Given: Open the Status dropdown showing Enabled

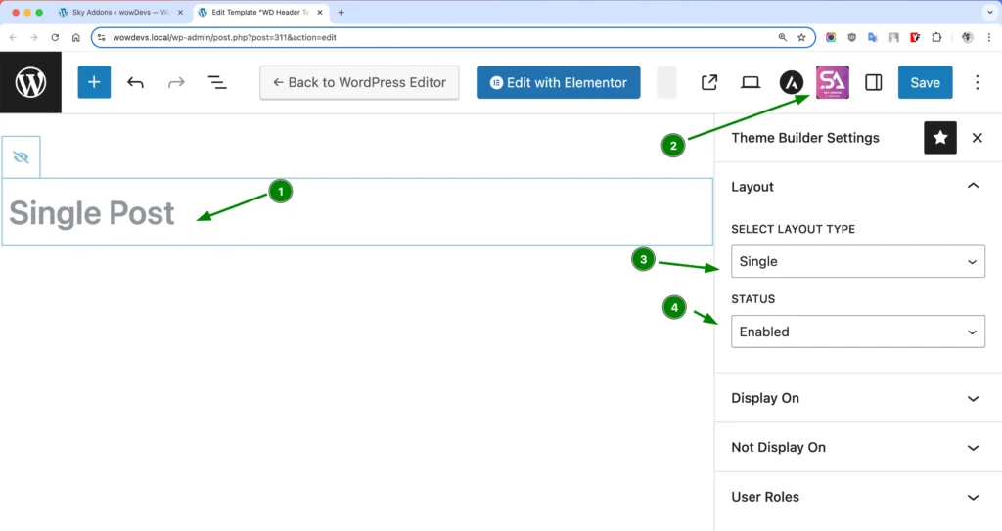Looking at the screenshot, I should (857, 332).
